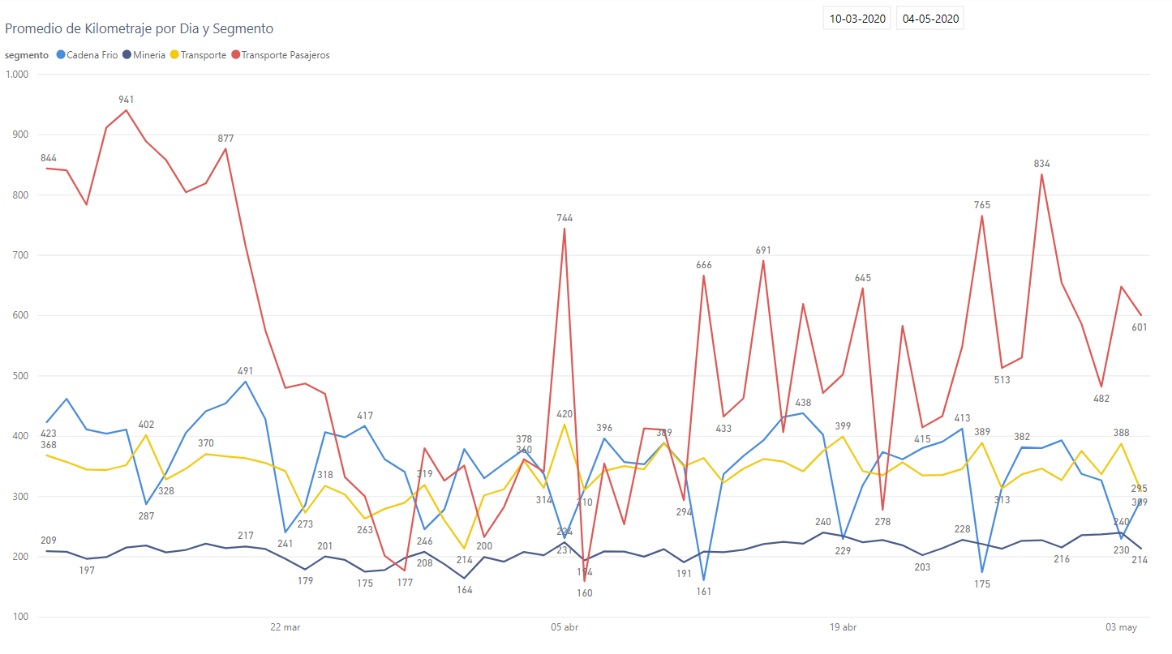Click the Mineria dark blue legend marker
1172x654 pixels.
coord(127,55)
